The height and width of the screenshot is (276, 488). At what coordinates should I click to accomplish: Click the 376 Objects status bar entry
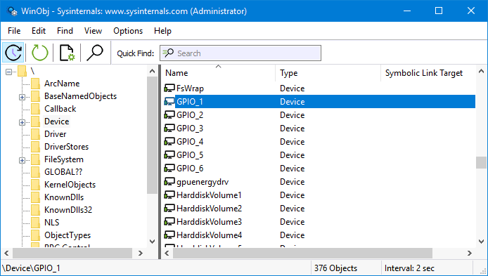(335, 268)
